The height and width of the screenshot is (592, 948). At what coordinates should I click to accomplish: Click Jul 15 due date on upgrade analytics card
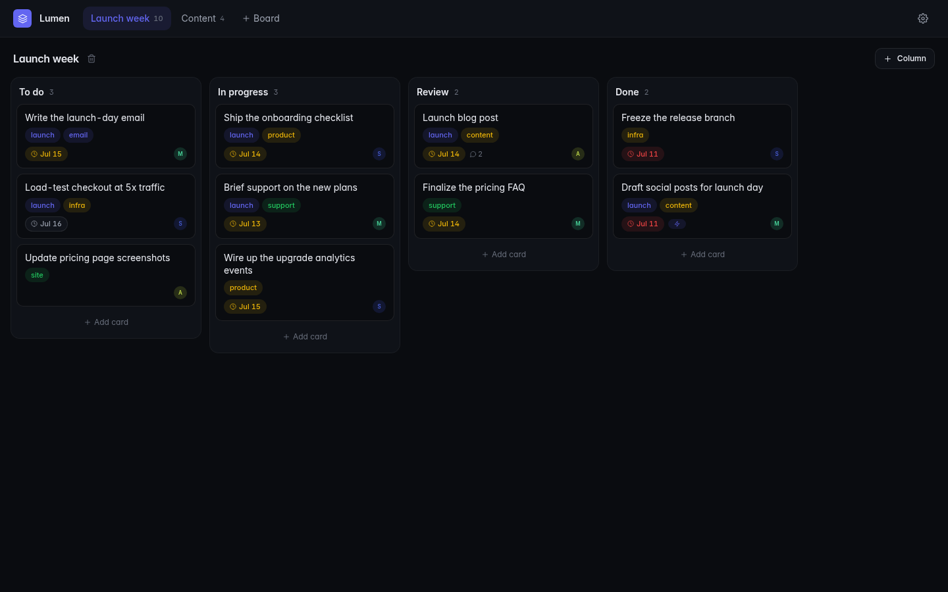tap(245, 307)
